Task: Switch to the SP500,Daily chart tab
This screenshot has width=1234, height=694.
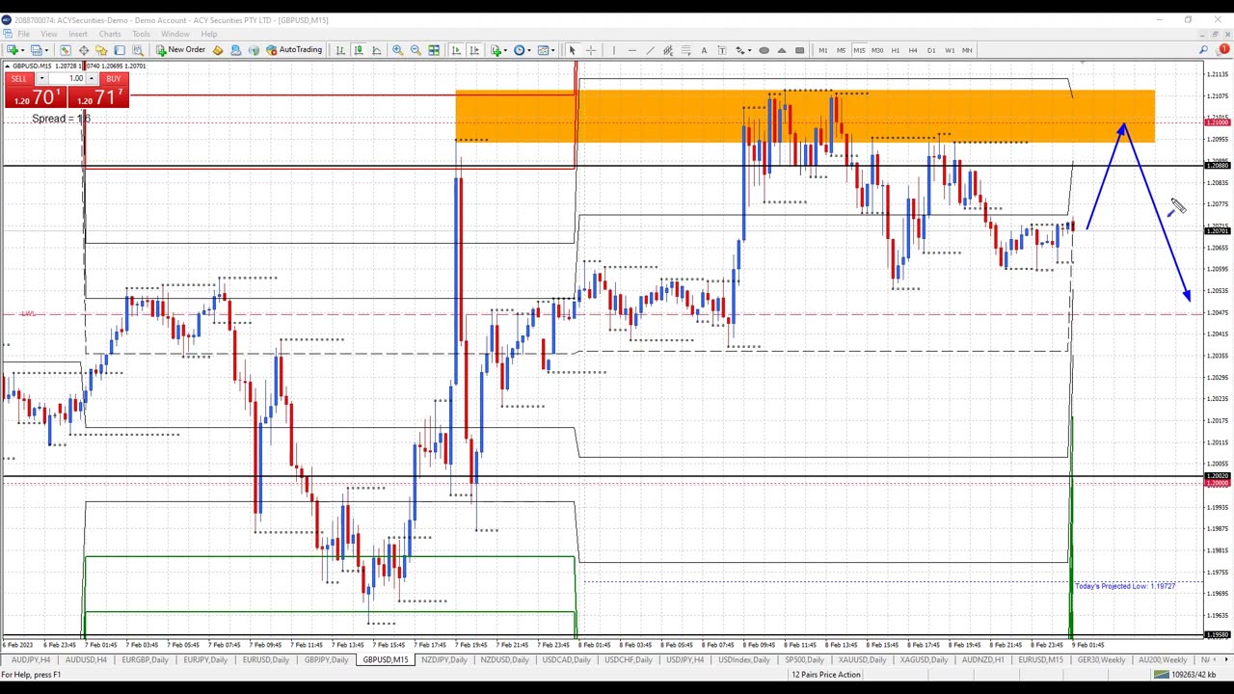Action: [804, 660]
